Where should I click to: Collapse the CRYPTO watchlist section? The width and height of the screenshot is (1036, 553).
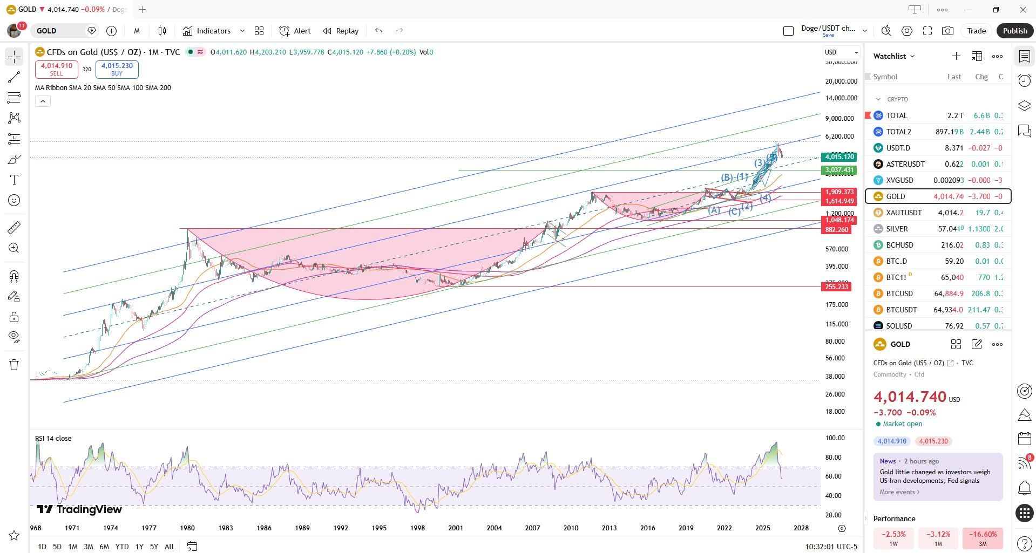pyautogui.click(x=878, y=99)
